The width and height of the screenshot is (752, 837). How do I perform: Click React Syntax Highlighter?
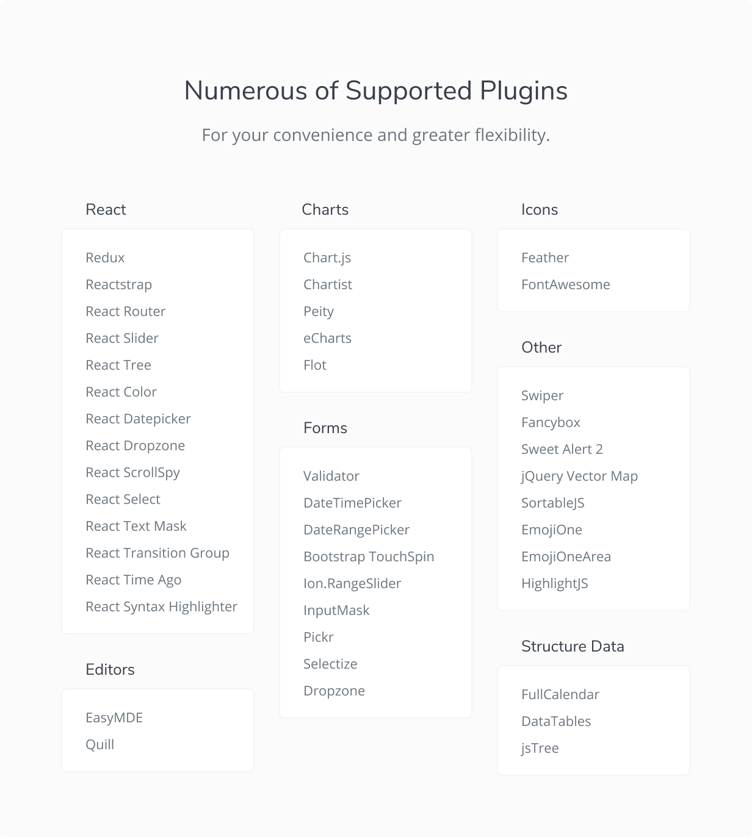pos(161,606)
